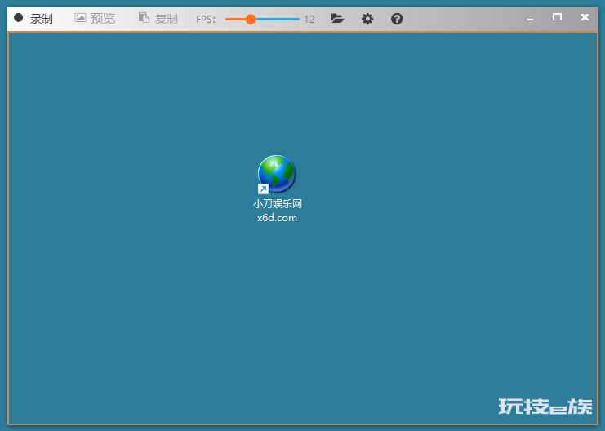Click the 复制 clipboard icon

point(144,17)
